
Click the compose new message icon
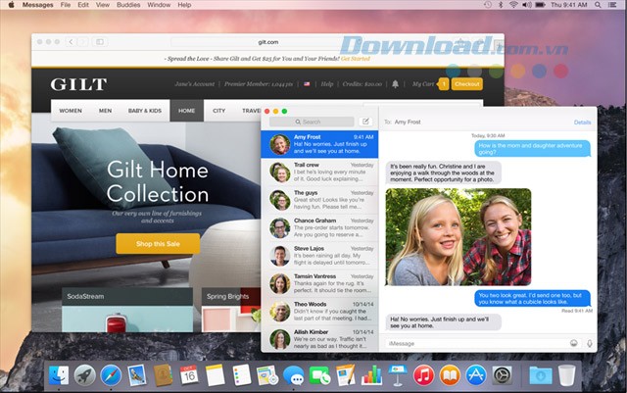(x=365, y=122)
